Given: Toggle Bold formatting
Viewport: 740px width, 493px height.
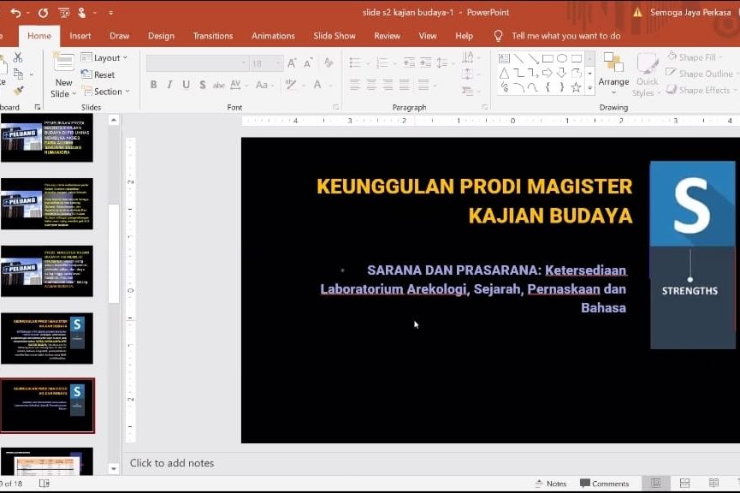Looking at the screenshot, I should (x=154, y=85).
